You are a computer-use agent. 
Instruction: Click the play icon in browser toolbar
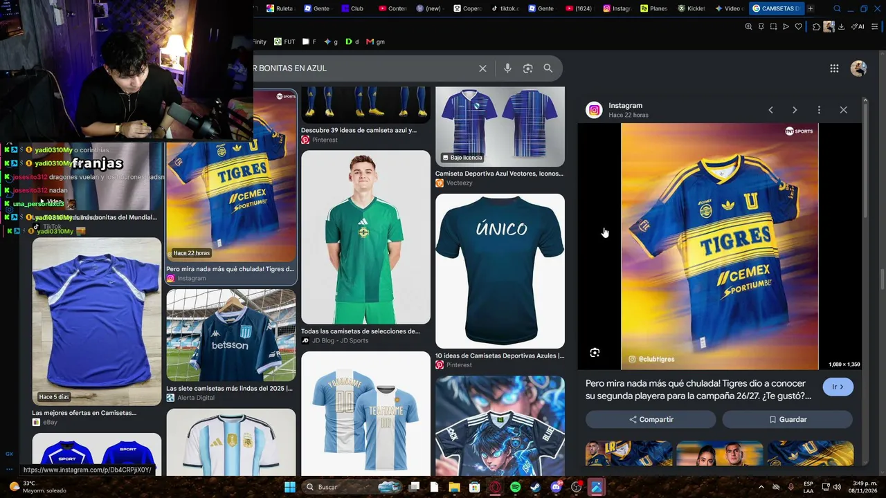click(786, 27)
